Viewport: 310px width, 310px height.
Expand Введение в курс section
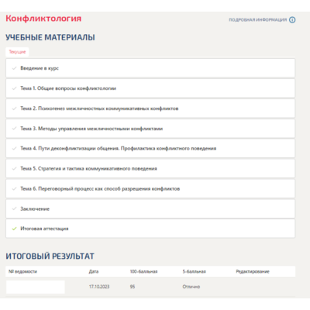coord(150,68)
